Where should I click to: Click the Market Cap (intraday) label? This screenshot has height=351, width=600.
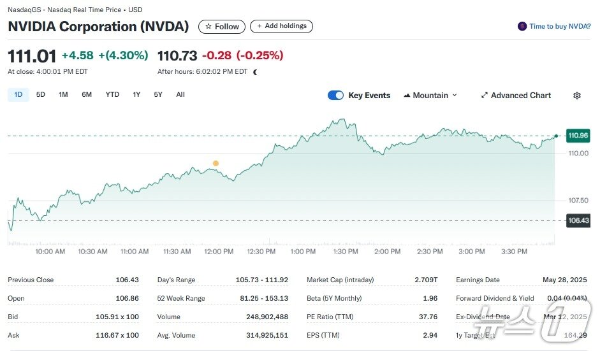pos(340,280)
